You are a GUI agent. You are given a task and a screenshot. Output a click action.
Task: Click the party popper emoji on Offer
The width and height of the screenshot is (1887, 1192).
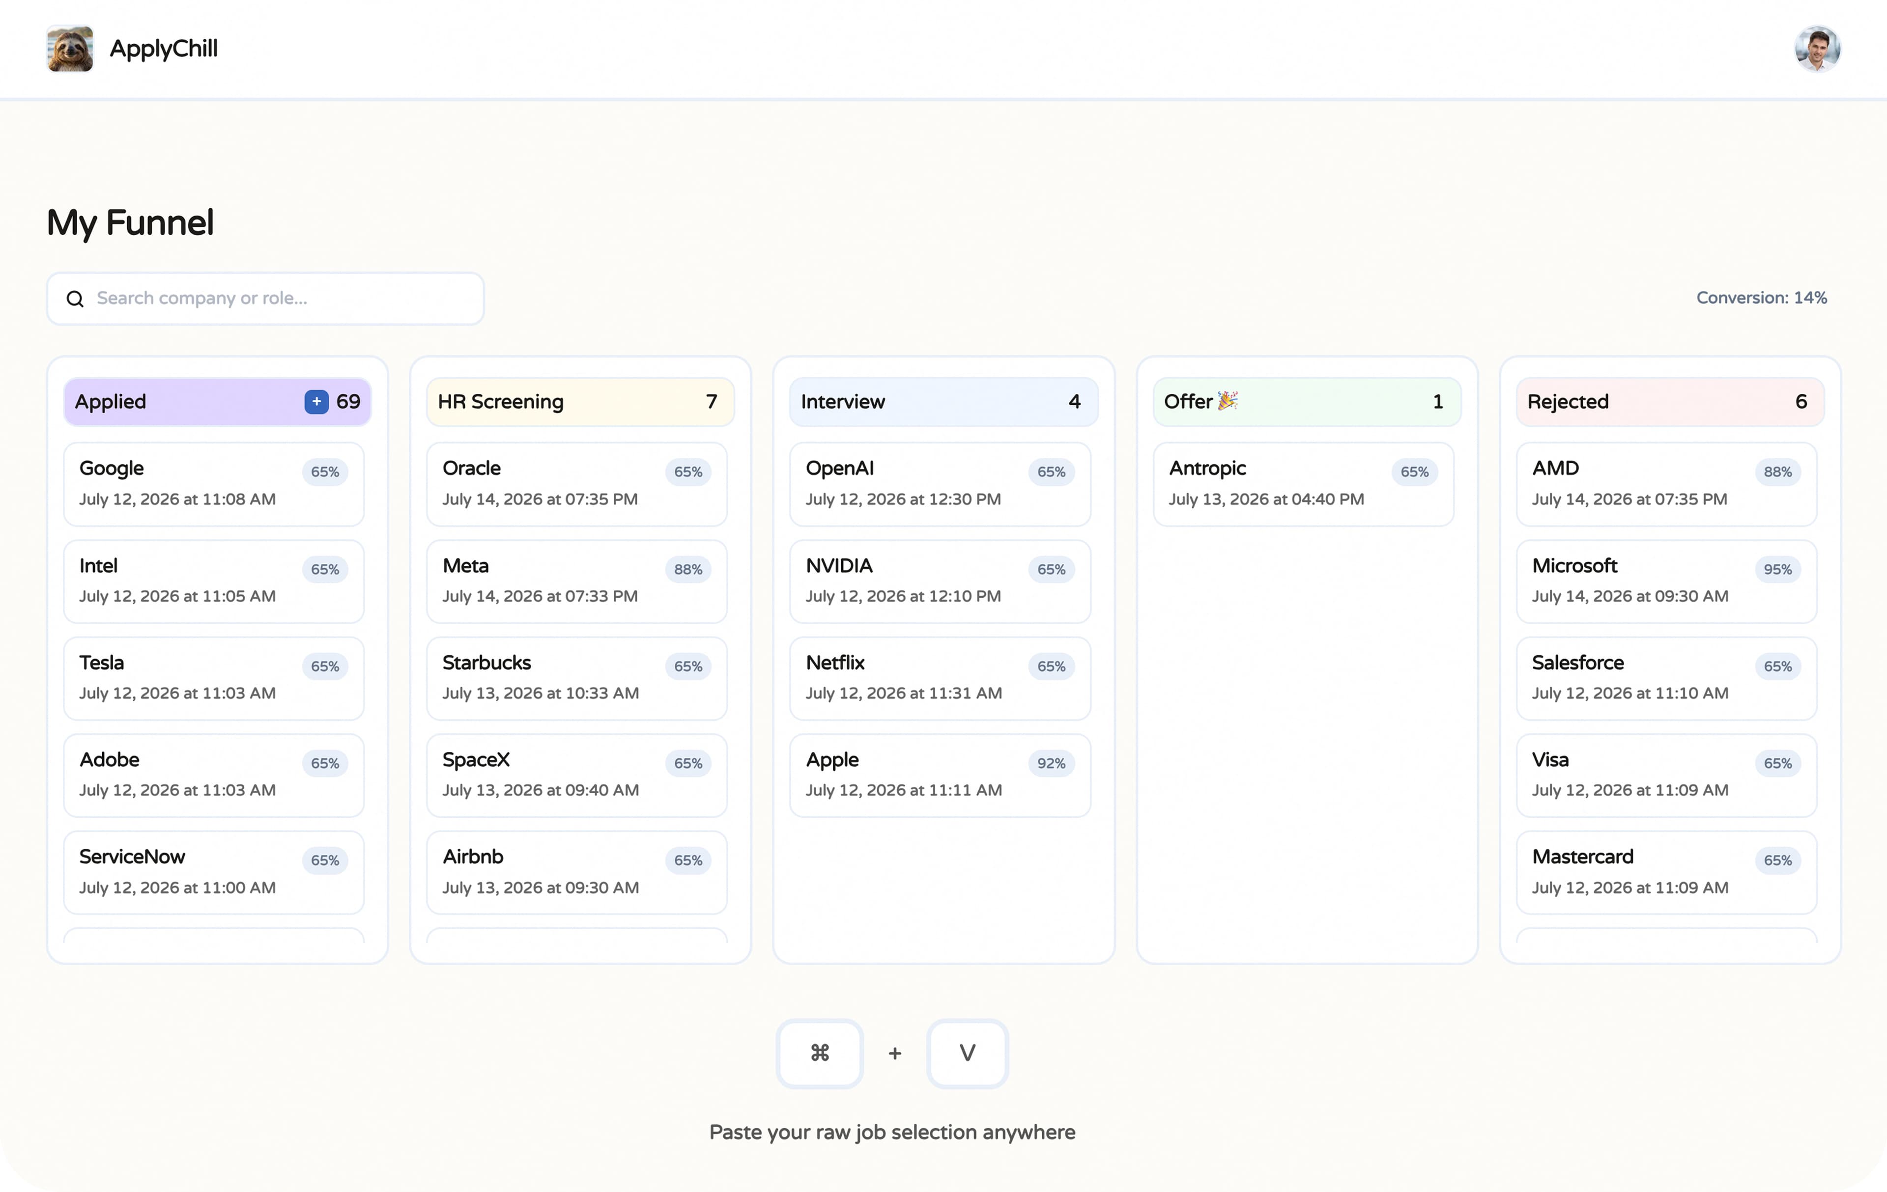(x=1227, y=400)
